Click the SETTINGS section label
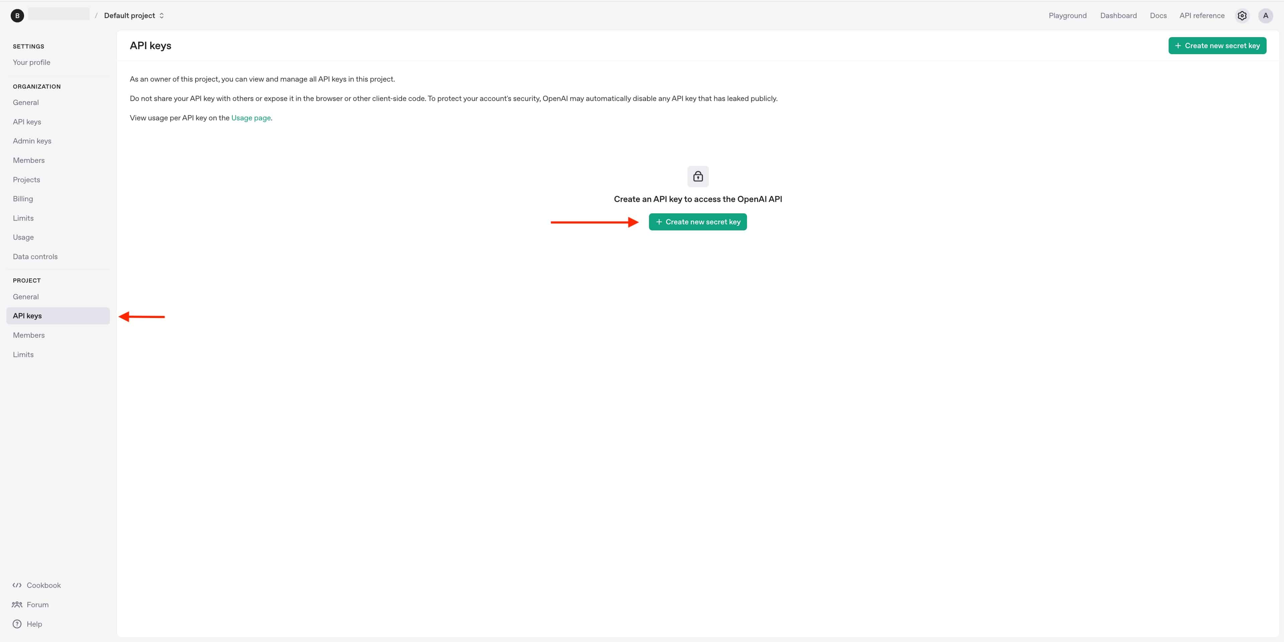This screenshot has width=1284, height=642. [x=28, y=46]
